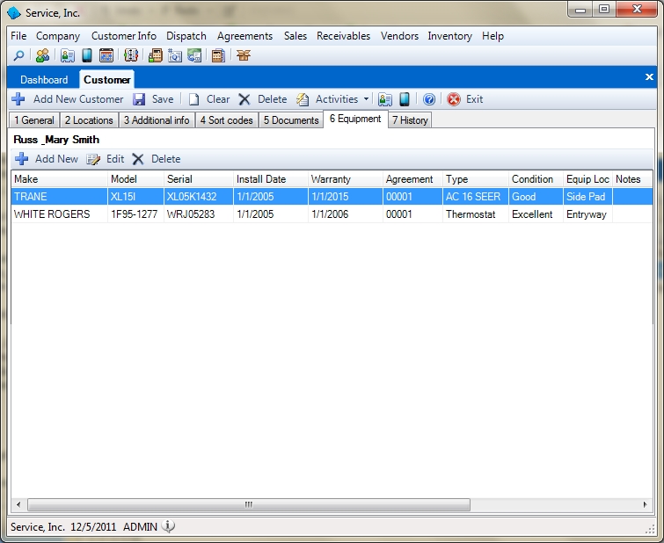Click Exit button label
Image resolution: width=664 pixels, height=543 pixels.
474,99
